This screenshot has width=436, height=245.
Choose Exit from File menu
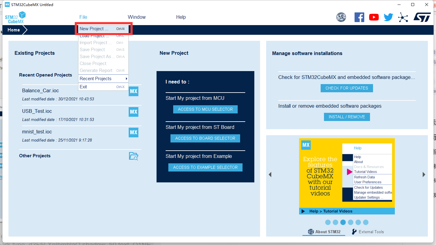coord(103,87)
